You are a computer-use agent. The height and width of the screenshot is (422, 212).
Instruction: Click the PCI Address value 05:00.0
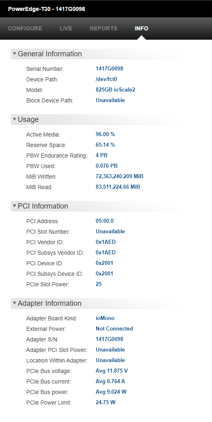point(105,221)
